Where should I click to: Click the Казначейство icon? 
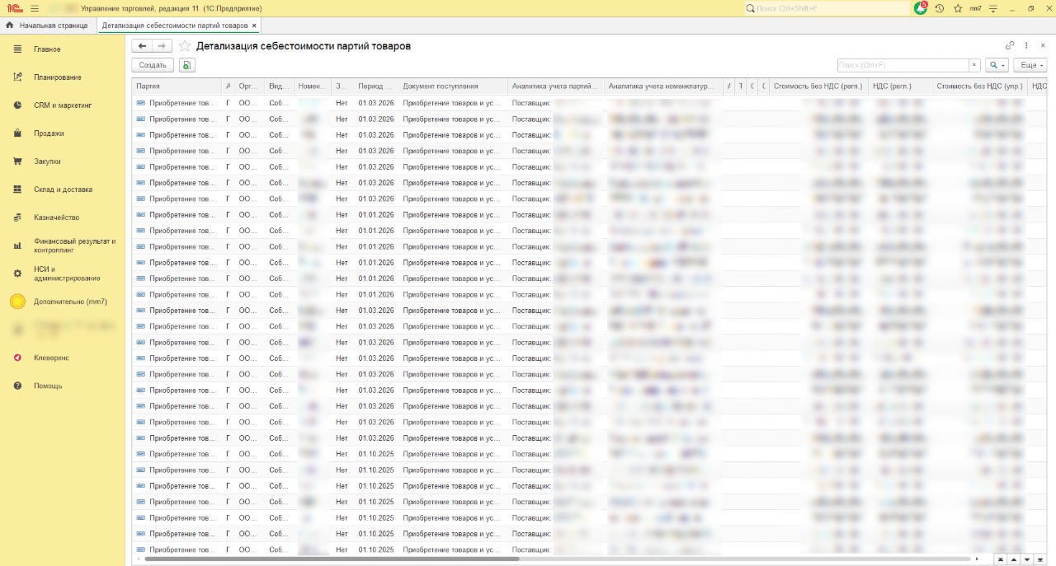pos(17,218)
